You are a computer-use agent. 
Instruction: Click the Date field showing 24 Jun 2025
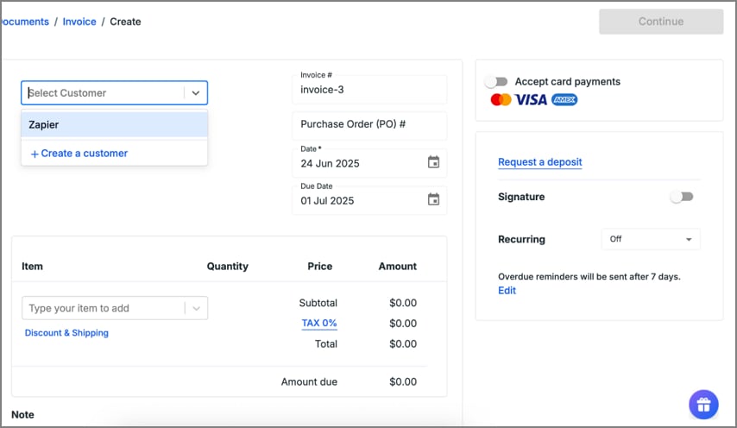tap(369, 162)
